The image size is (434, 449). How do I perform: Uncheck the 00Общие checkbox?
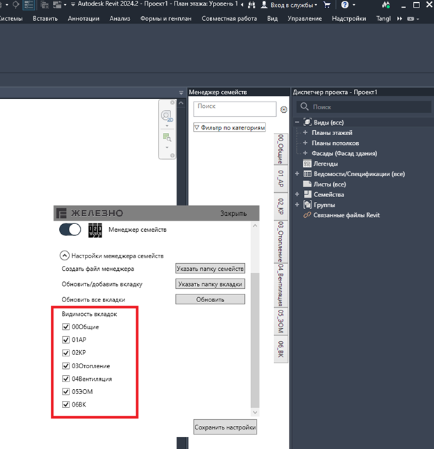[x=66, y=326]
